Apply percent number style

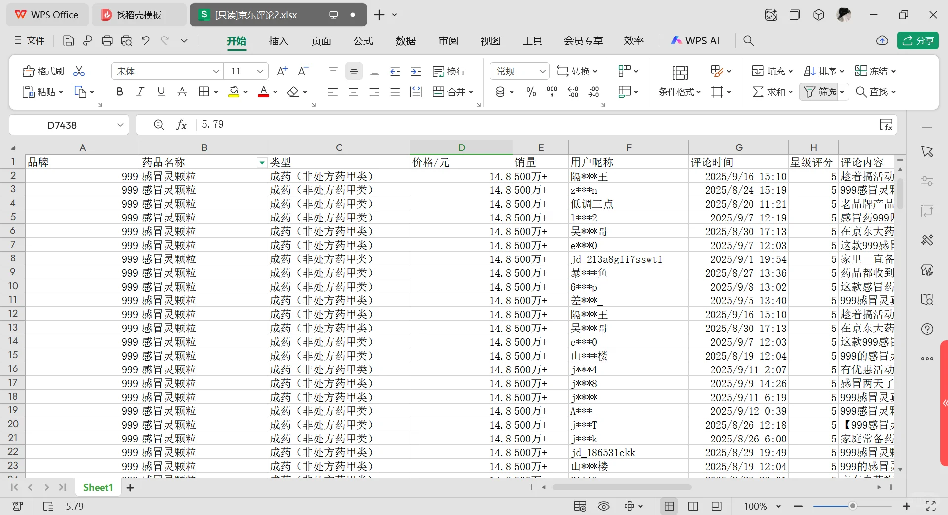coord(530,92)
